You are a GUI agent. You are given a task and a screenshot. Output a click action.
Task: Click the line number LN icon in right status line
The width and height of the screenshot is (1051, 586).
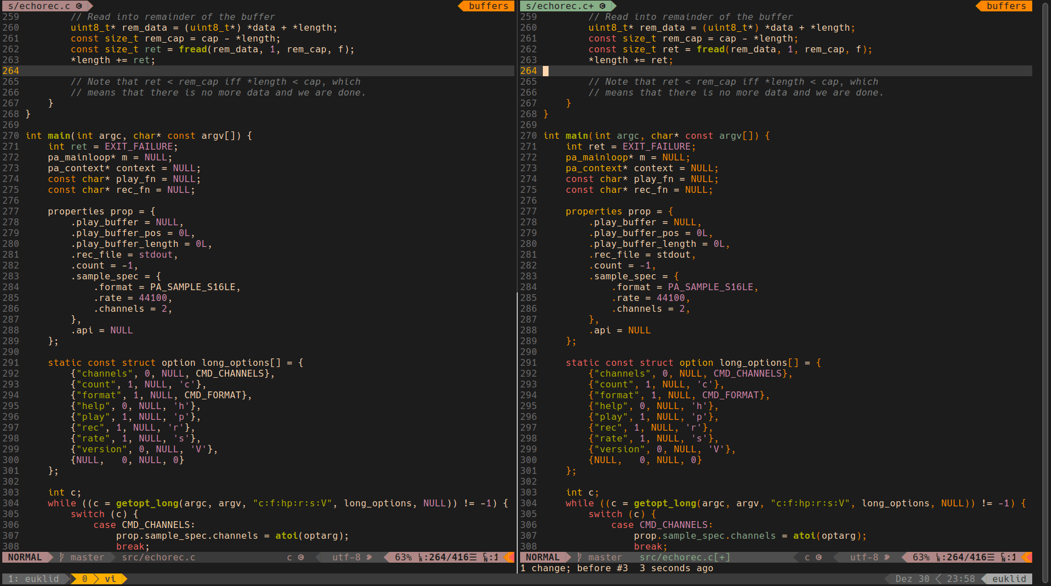938,558
